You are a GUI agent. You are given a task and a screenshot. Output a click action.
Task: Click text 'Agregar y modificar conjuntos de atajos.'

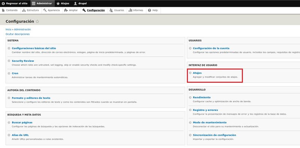coord(215,77)
